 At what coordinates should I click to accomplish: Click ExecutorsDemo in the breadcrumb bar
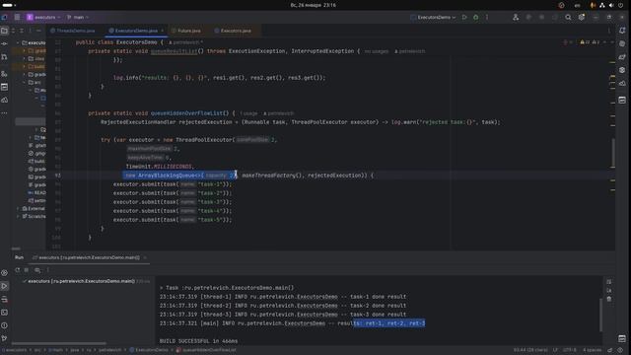149,350
